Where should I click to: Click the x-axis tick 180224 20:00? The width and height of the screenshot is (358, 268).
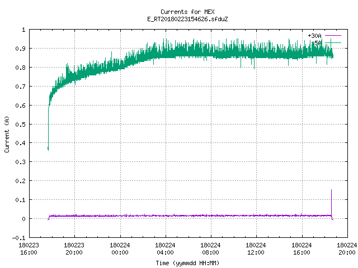coord(347,249)
